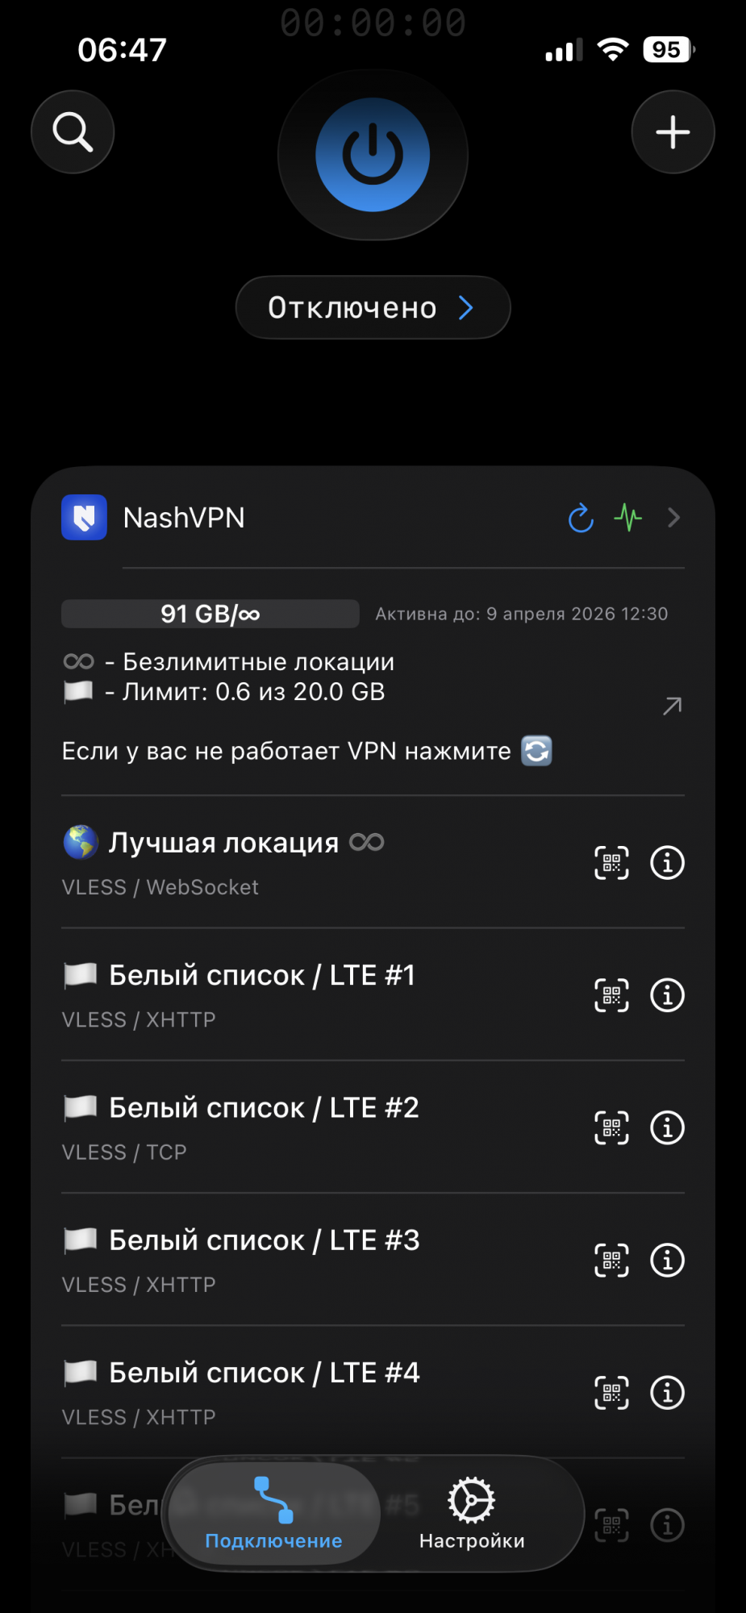Open subscription link arrow icon
This screenshot has height=1613, width=746.
[672, 706]
